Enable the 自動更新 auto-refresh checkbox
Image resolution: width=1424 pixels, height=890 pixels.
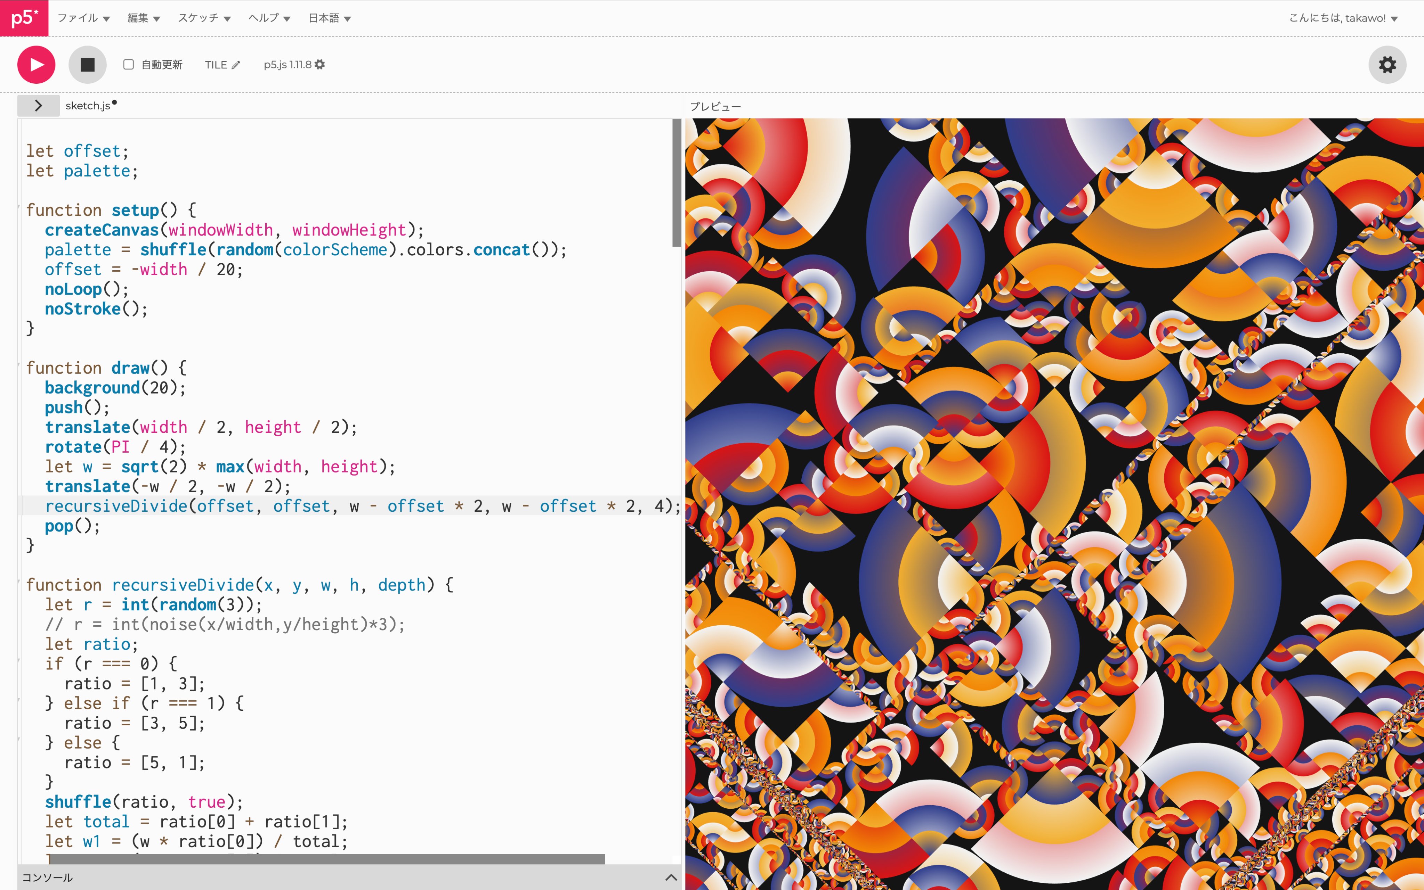[x=128, y=65]
